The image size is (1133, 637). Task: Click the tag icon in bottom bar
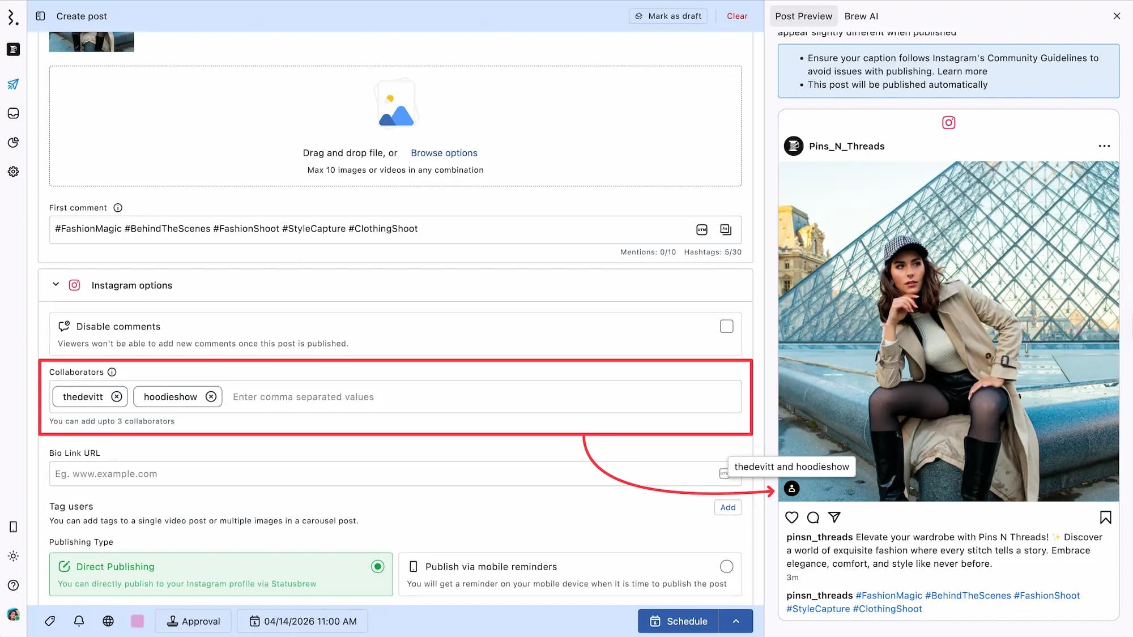point(50,621)
